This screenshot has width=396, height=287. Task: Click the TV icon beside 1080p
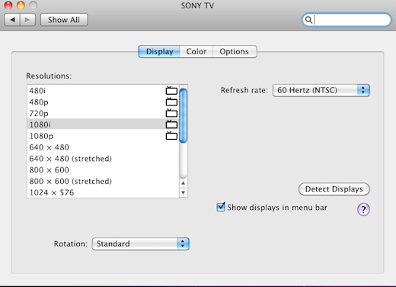click(171, 135)
